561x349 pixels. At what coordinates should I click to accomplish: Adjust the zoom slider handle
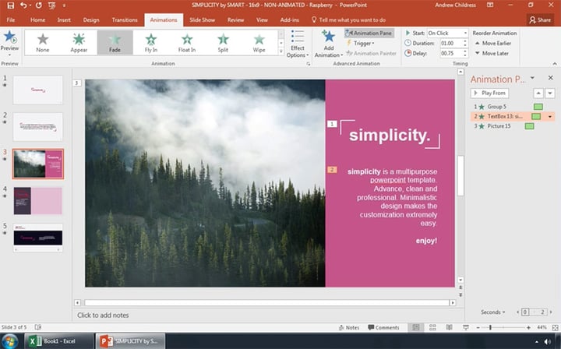pyautogui.click(x=490, y=327)
